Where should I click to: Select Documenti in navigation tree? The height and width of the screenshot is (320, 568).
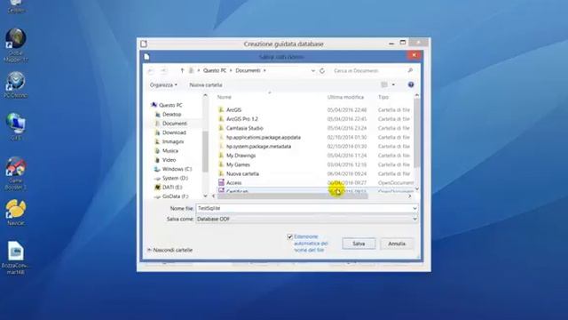coord(174,124)
